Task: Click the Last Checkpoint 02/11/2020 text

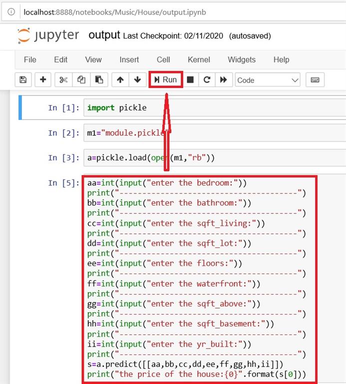Action: (x=173, y=36)
